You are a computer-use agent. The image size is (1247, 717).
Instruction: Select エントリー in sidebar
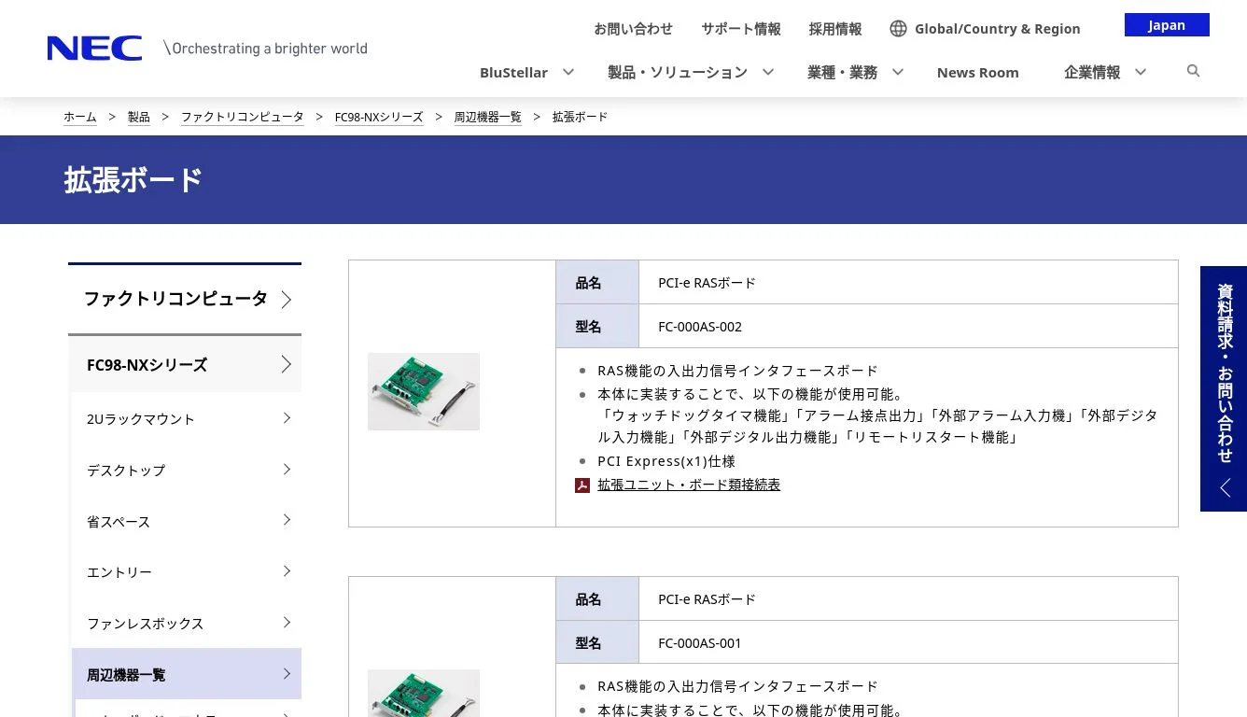(x=187, y=571)
